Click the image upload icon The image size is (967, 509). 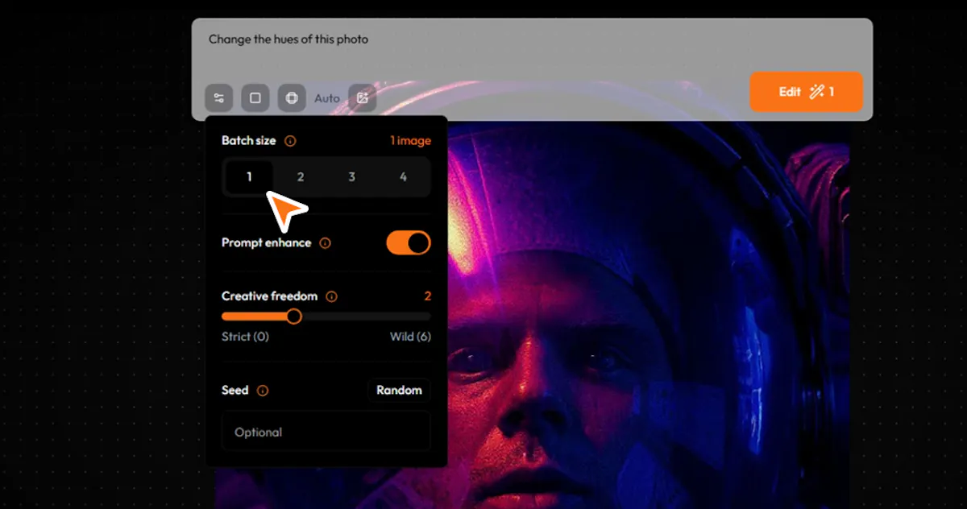[x=363, y=98]
